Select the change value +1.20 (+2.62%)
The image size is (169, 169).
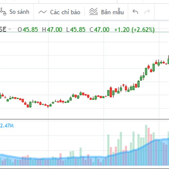[134, 30]
